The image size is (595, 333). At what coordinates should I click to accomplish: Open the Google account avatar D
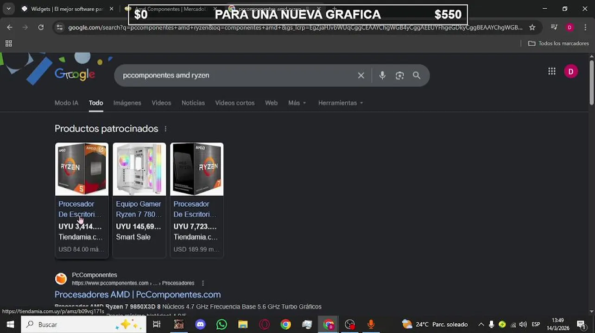click(571, 71)
